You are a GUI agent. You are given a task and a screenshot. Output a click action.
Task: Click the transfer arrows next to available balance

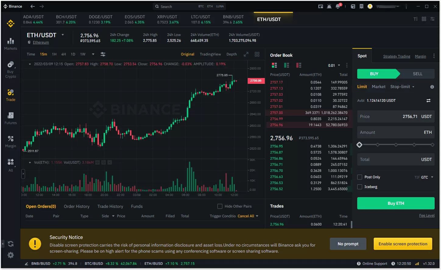pos(429,101)
